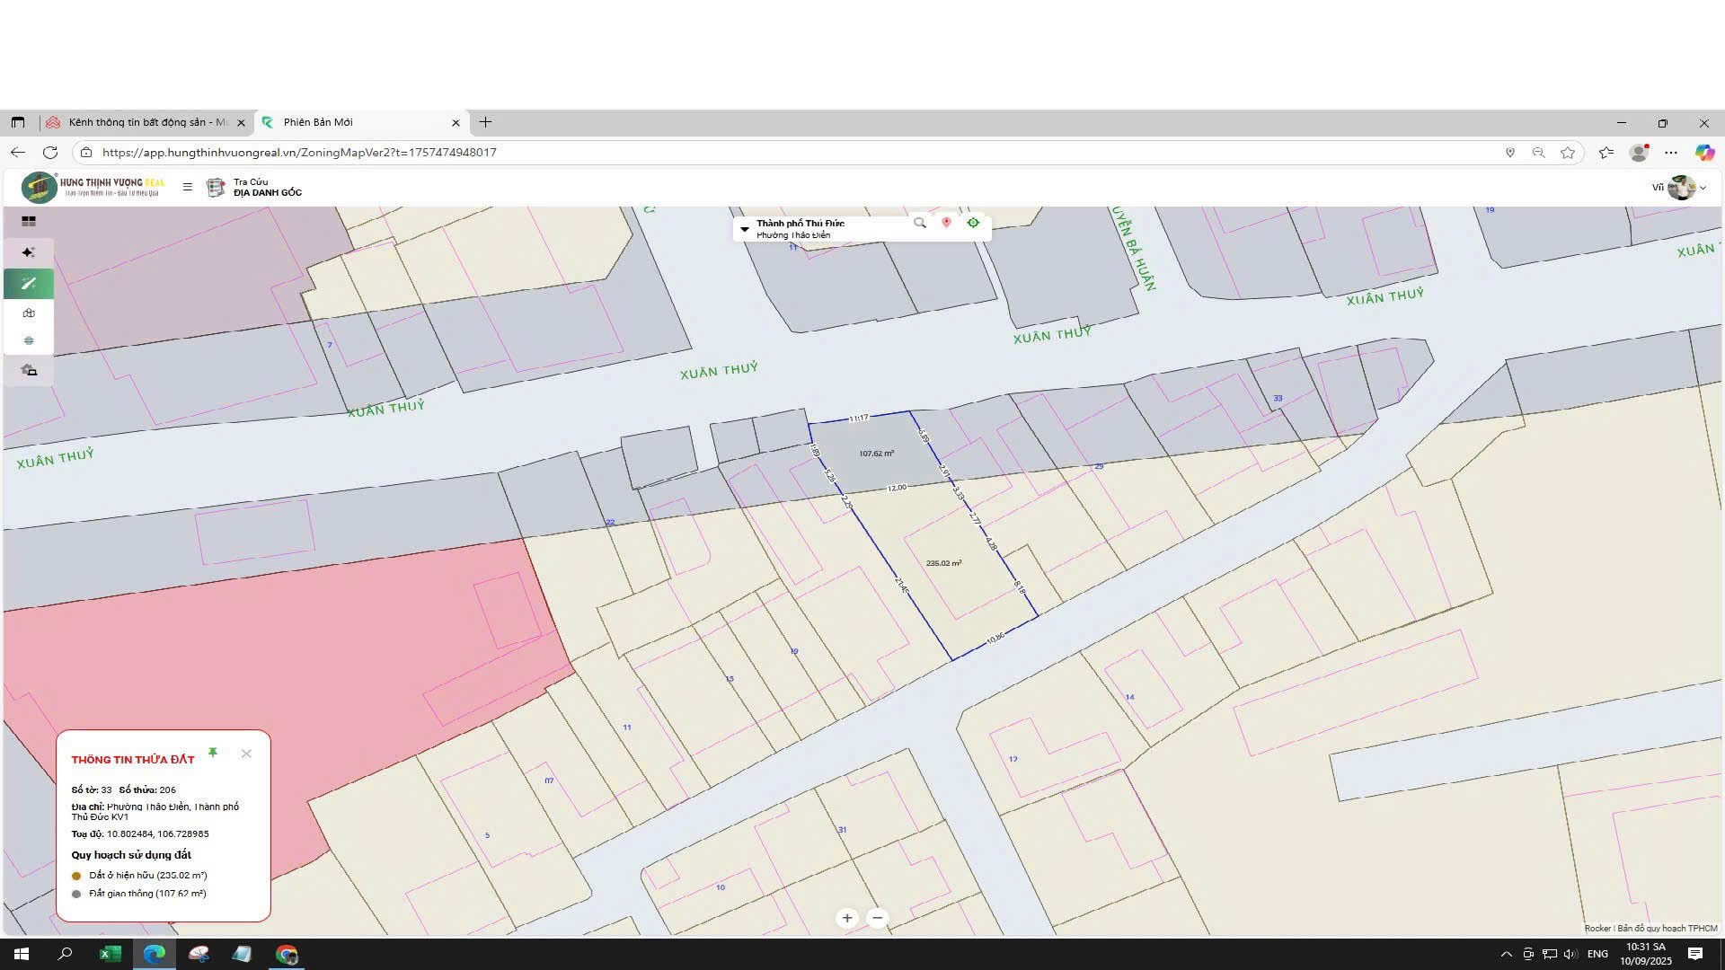The image size is (1725, 970).
Task: Zoom in the map with plus button
Action: 847,918
